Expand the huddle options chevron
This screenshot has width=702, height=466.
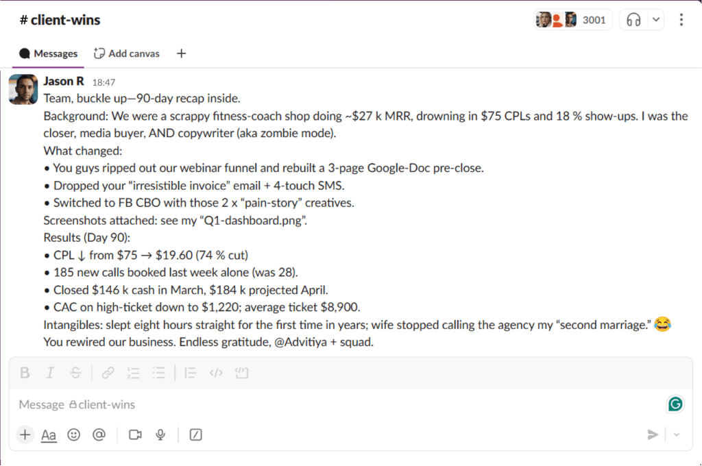[x=656, y=20]
